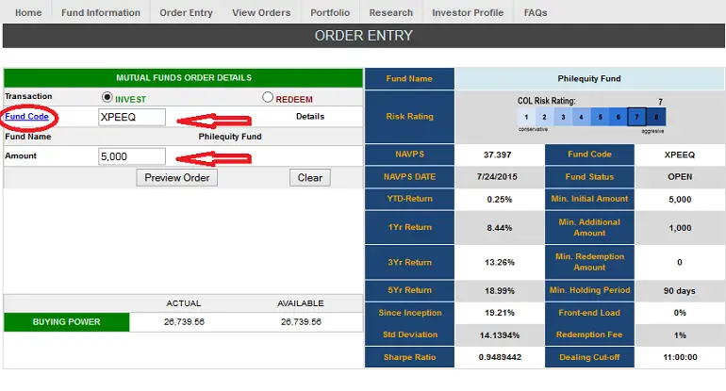The image size is (726, 391).
Task: Click the Since Inception value 19.21%
Action: click(x=499, y=313)
